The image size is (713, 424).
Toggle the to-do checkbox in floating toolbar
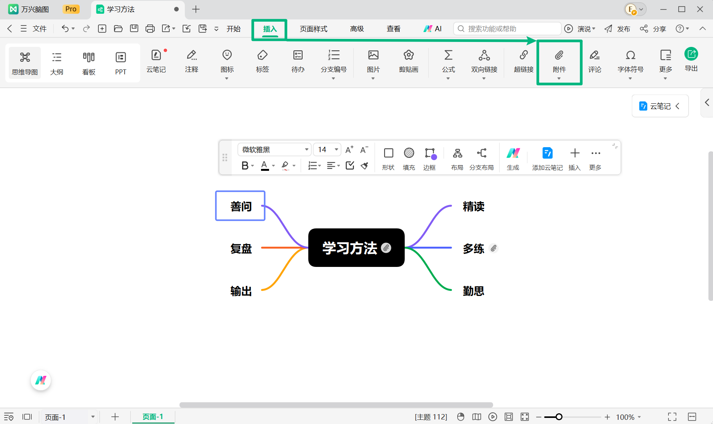(x=350, y=165)
